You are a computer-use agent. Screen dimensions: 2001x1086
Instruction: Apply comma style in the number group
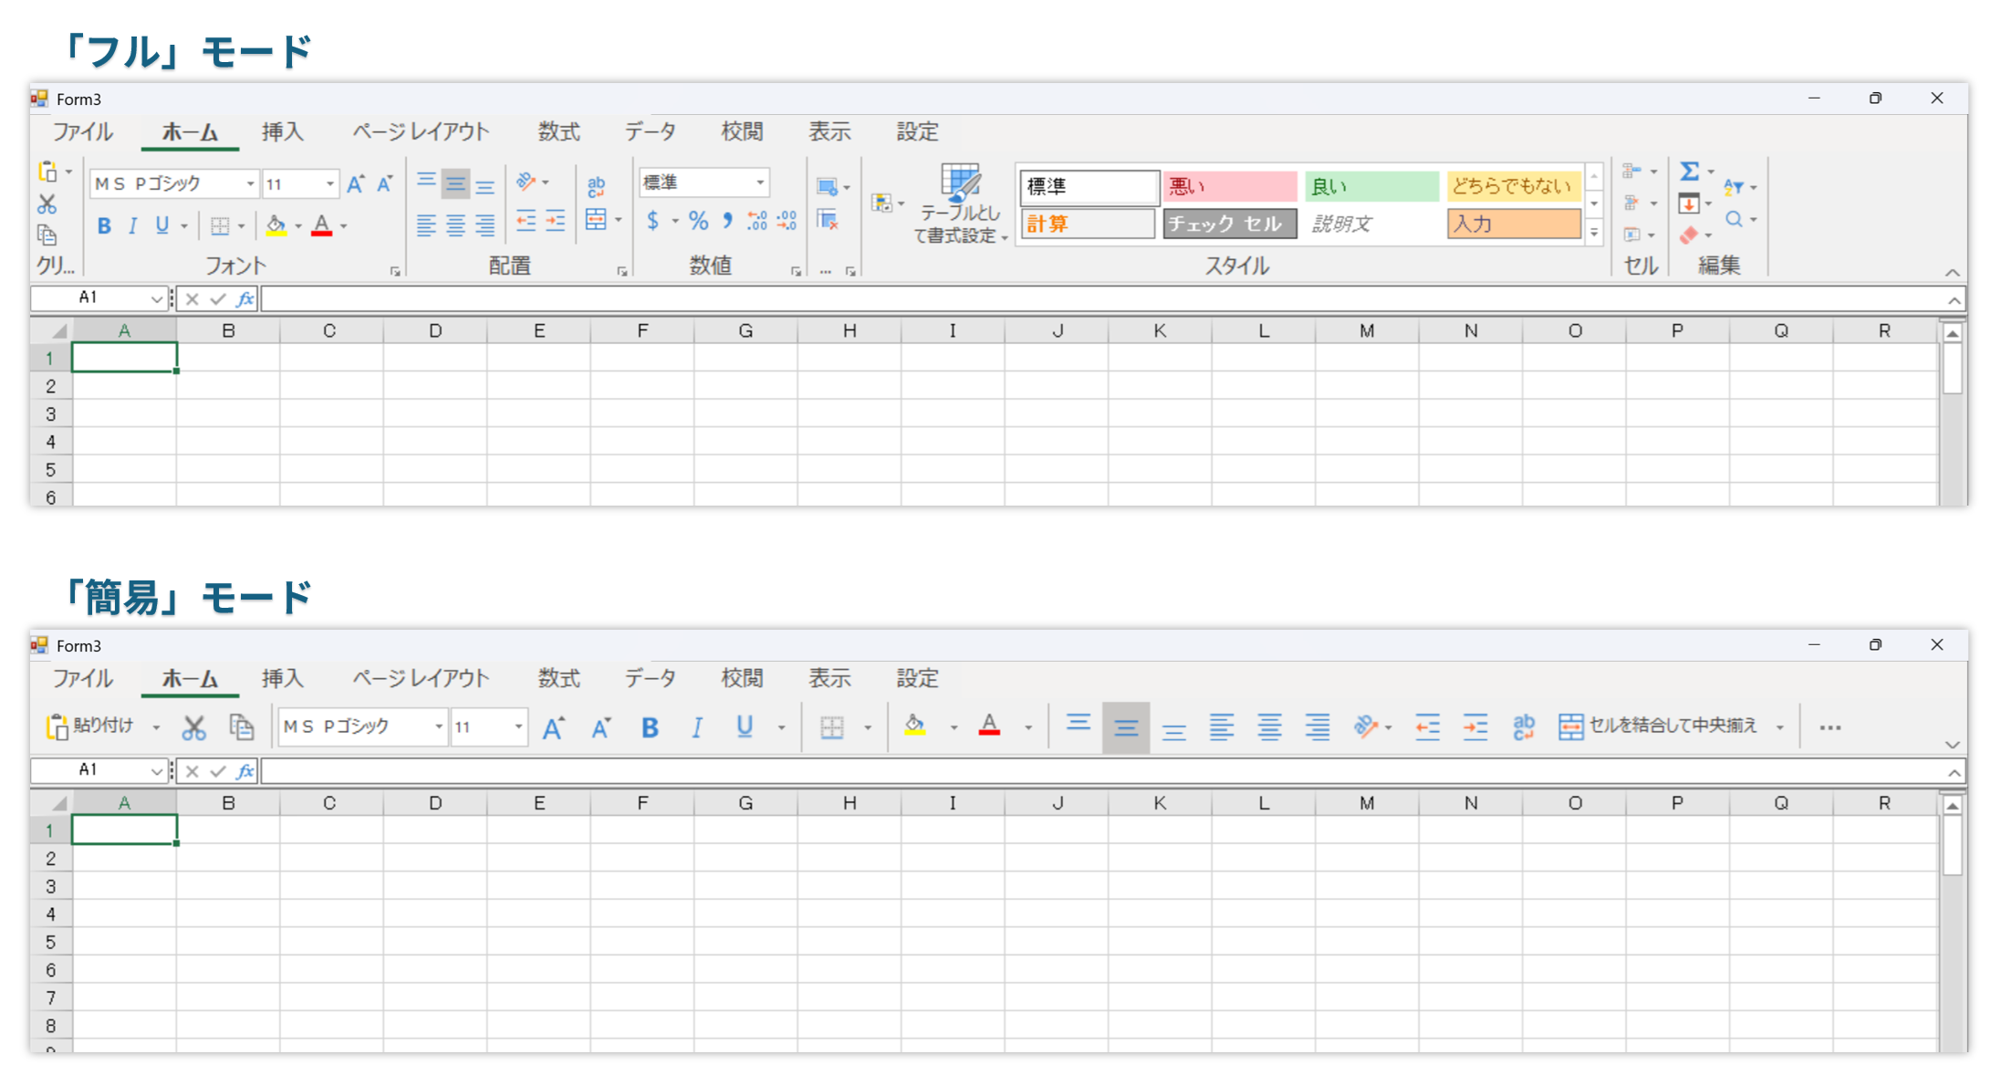click(728, 220)
